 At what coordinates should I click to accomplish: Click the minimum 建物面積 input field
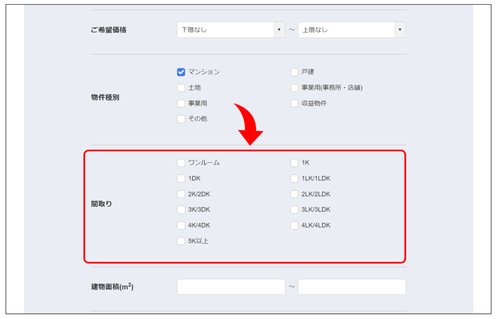click(231, 287)
